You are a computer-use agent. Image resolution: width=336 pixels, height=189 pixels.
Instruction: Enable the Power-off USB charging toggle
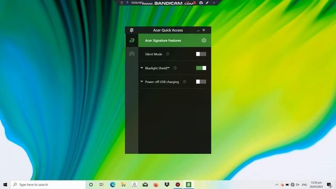pyautogui.click(x=201, y=82)
